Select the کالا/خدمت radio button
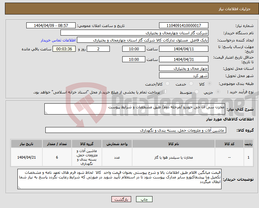This screenshot has height=208, width=259. click(x=167, y=84)
